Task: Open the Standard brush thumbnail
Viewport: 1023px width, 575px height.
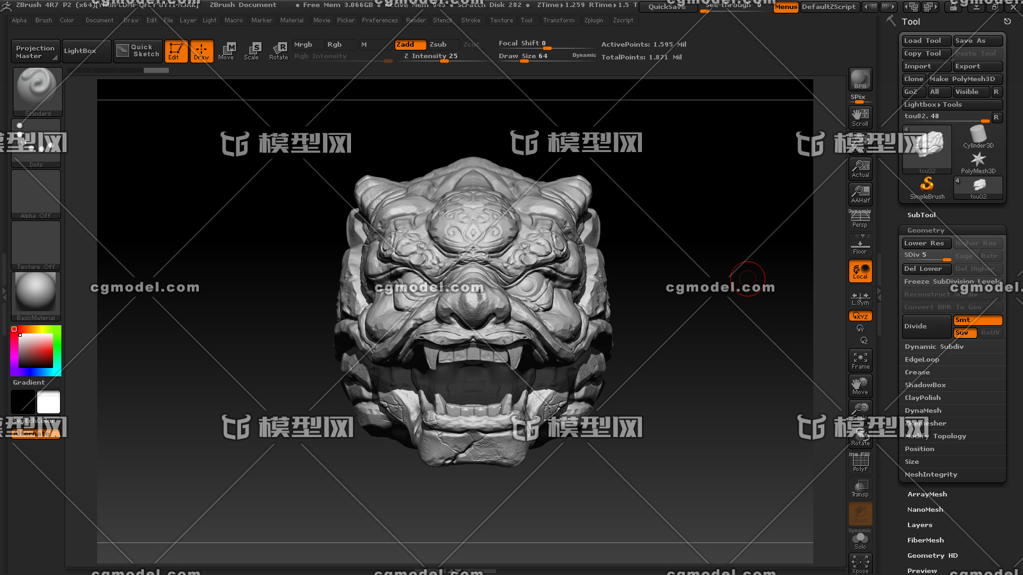Action: tap(37, 92)
